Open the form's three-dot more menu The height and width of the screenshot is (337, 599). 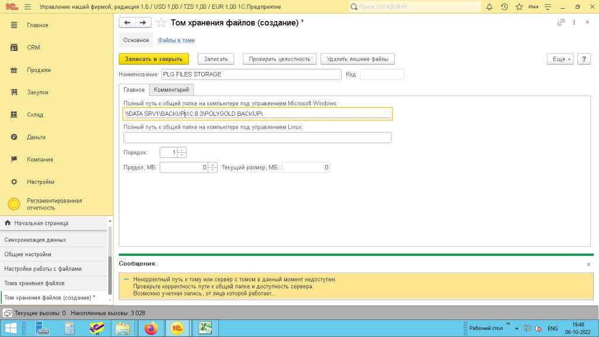[575, 22]
